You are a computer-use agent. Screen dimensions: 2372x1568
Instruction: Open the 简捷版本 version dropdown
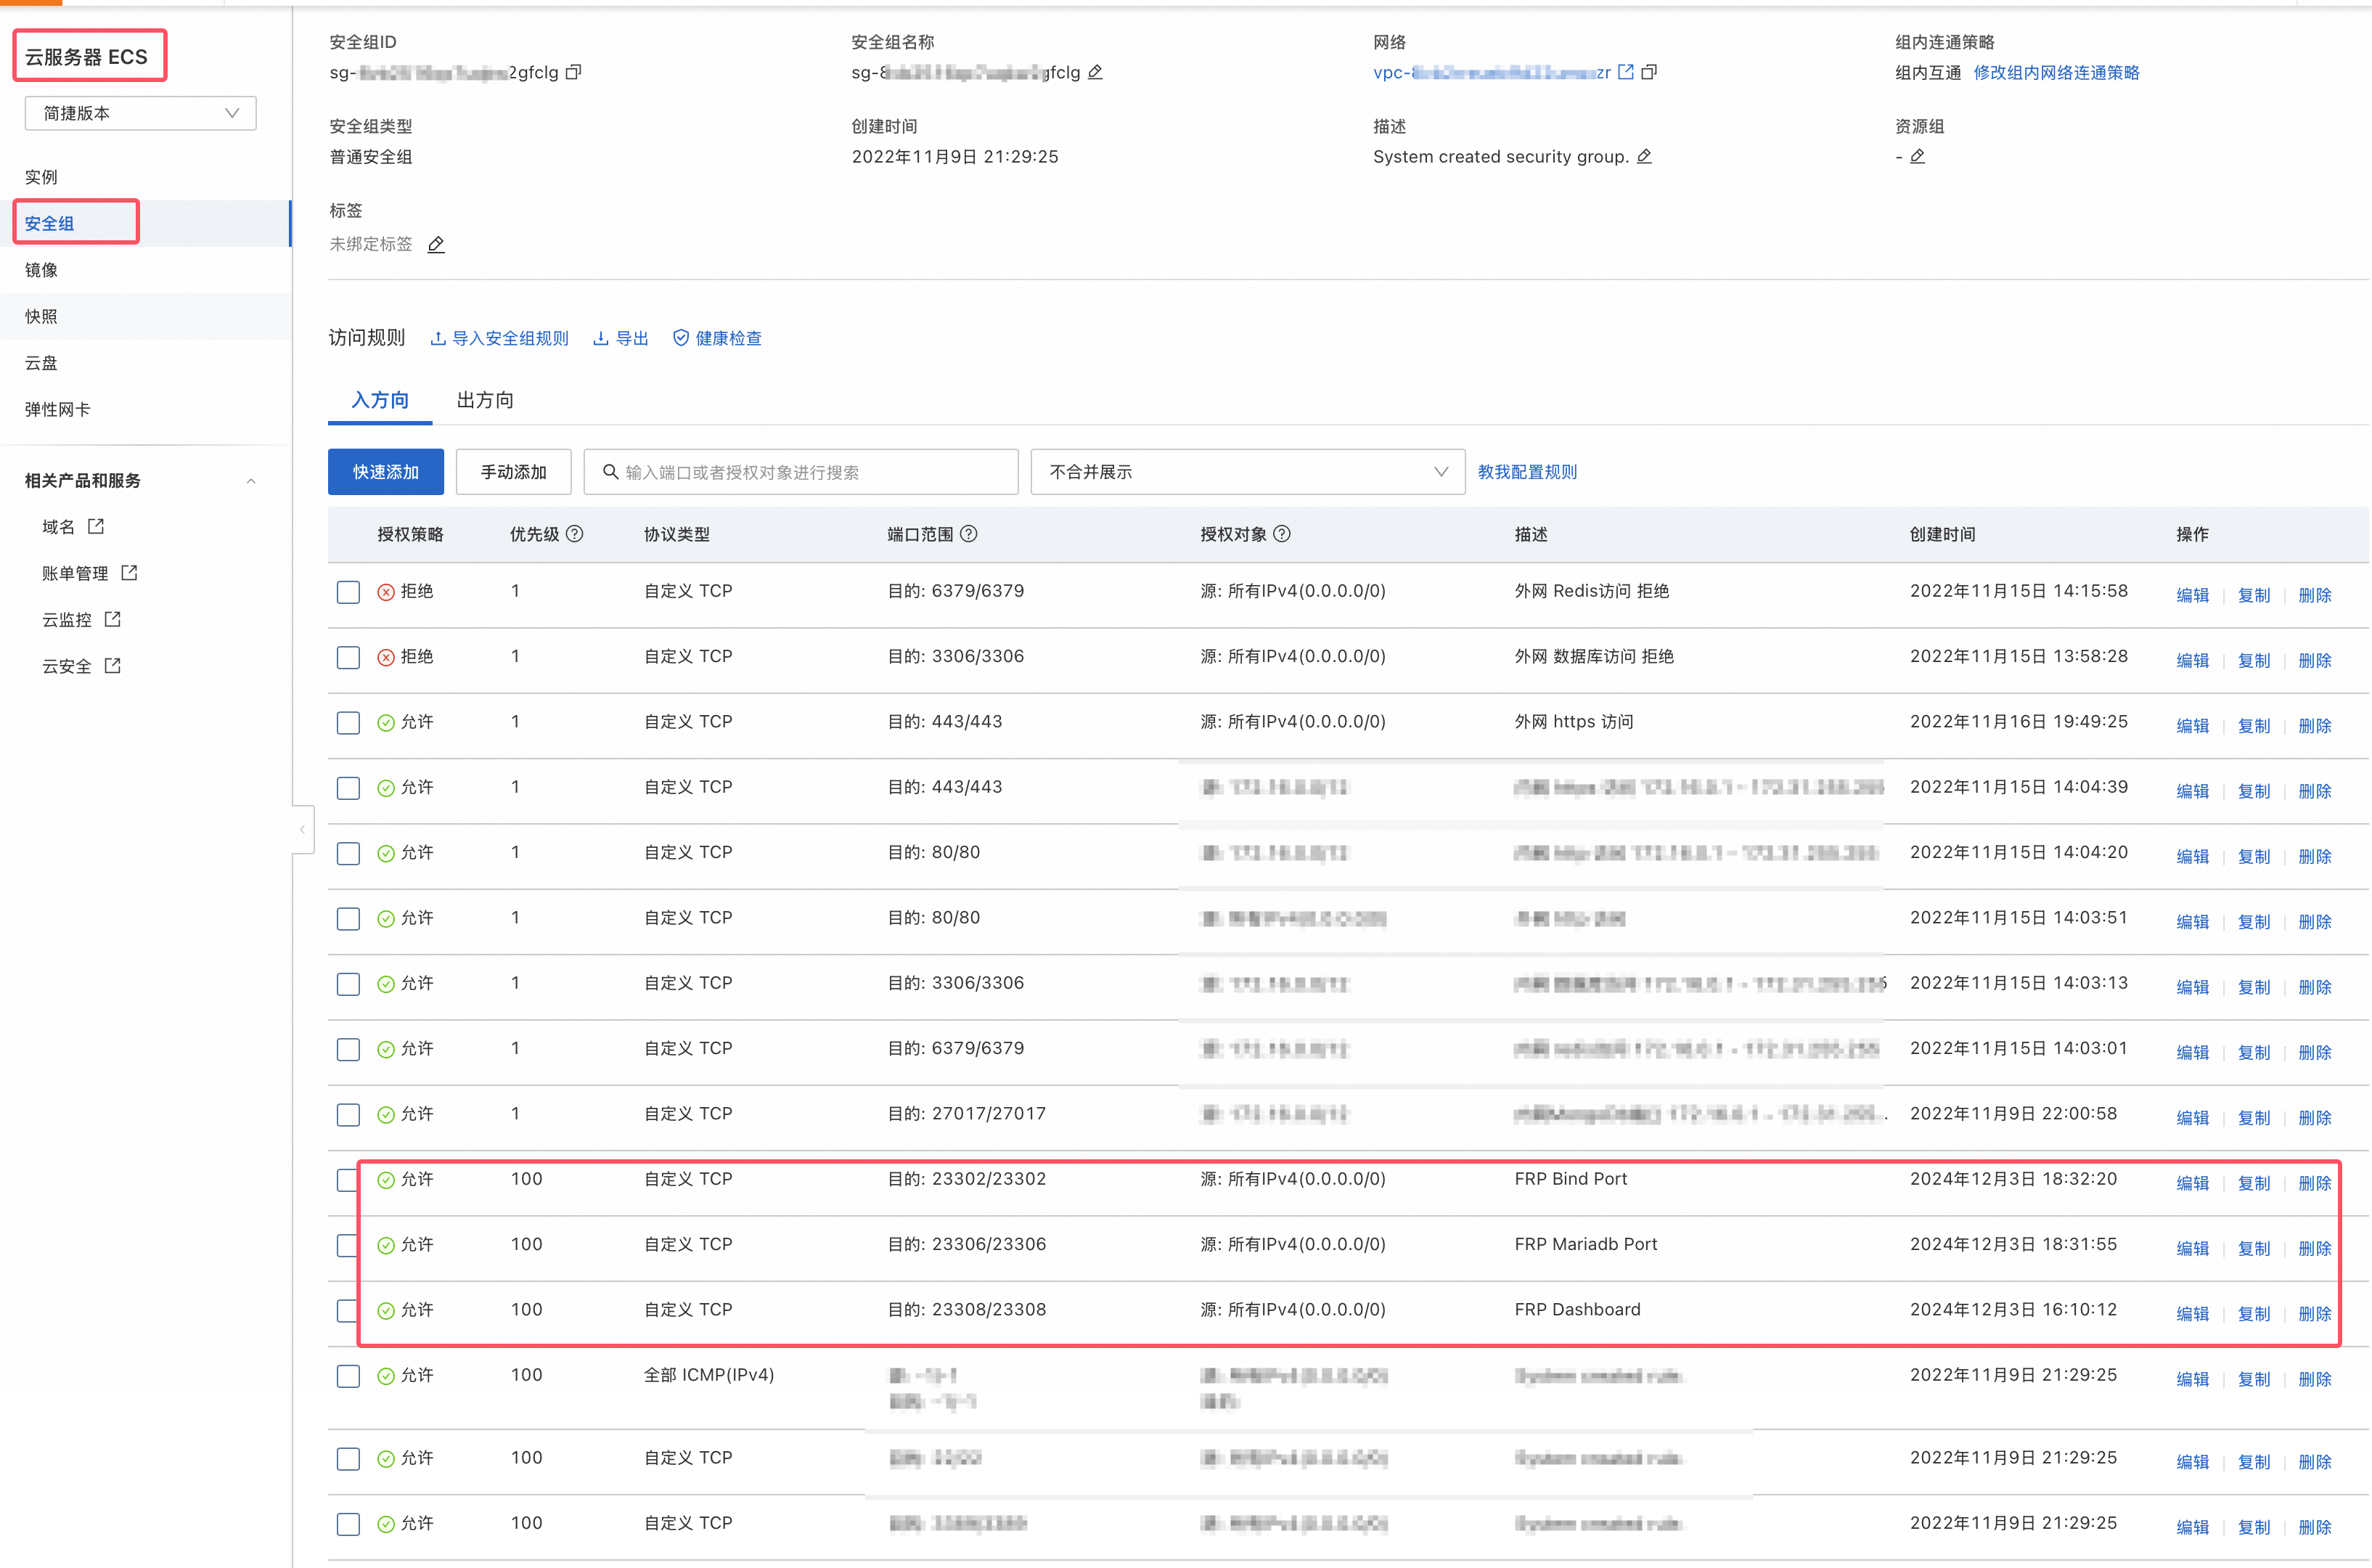[140, 113]
